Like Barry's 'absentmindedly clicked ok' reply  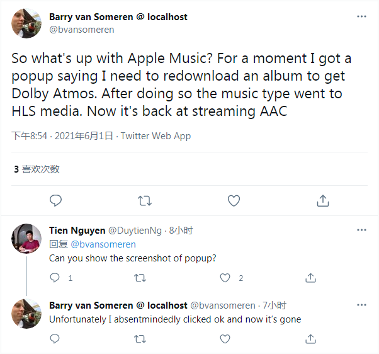[225, 339]
